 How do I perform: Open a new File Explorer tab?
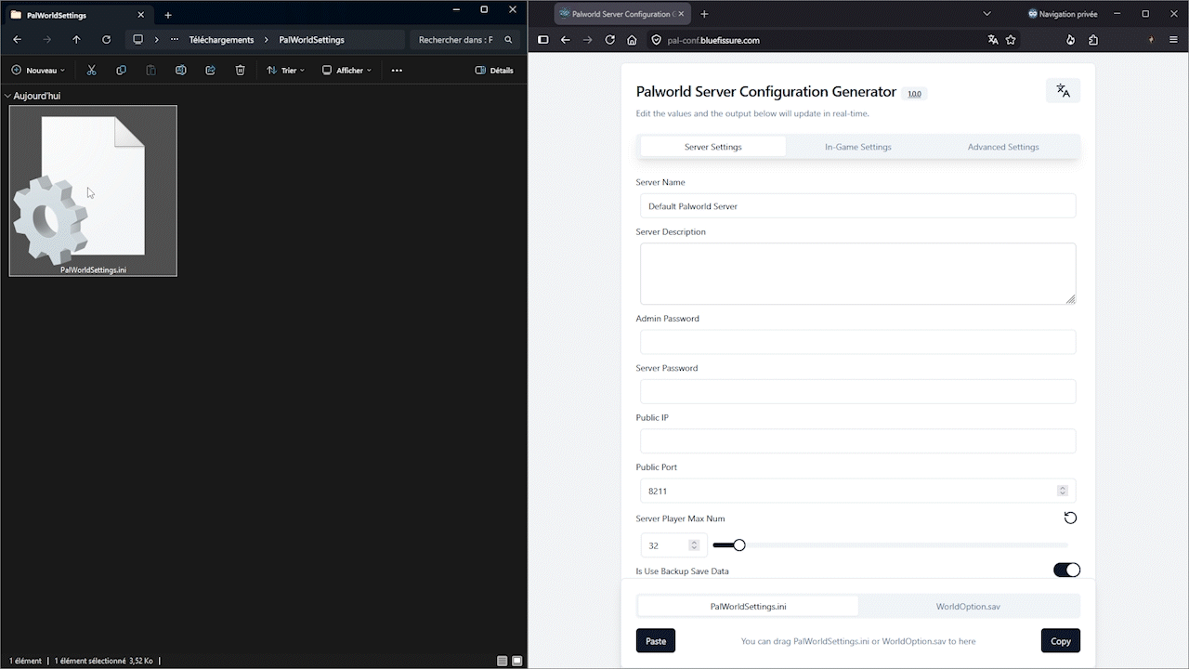pos(168,15)
